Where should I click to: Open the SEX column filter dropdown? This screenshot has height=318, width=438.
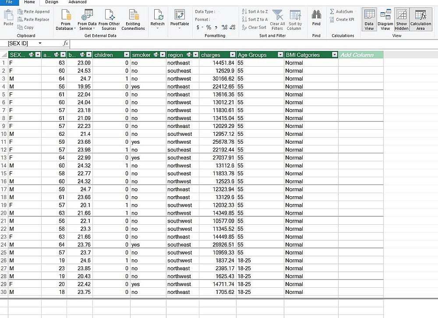pos(38,55)
